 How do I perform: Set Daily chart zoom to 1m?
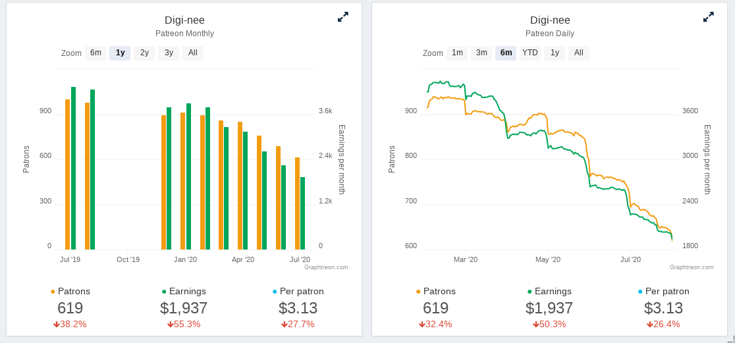pos(457,53)
